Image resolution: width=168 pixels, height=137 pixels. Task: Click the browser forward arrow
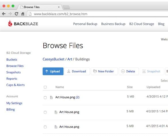click(10, 14)
